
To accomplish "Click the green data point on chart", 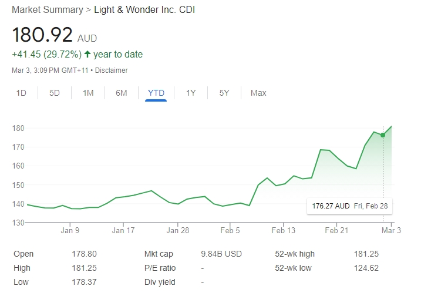I will (383, 135).
